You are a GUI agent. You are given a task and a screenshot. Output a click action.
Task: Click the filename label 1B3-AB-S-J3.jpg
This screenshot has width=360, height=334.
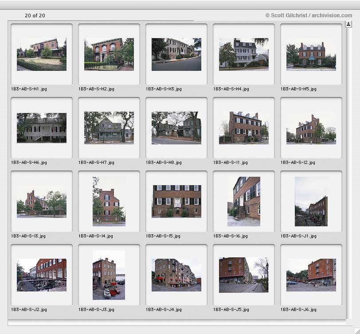click(x=96, y=310)
